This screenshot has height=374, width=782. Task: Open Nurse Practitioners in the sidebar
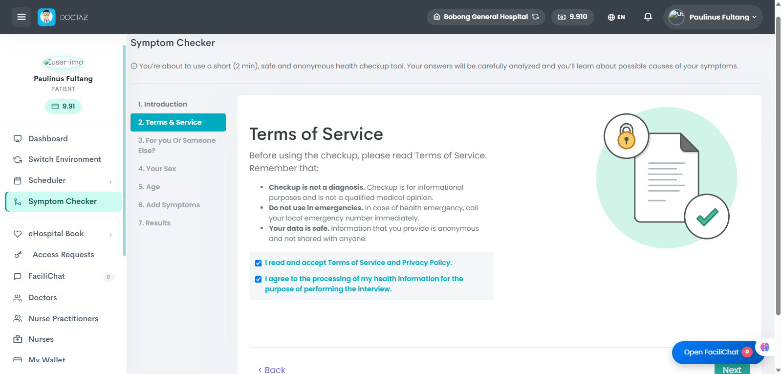[63, 319]
